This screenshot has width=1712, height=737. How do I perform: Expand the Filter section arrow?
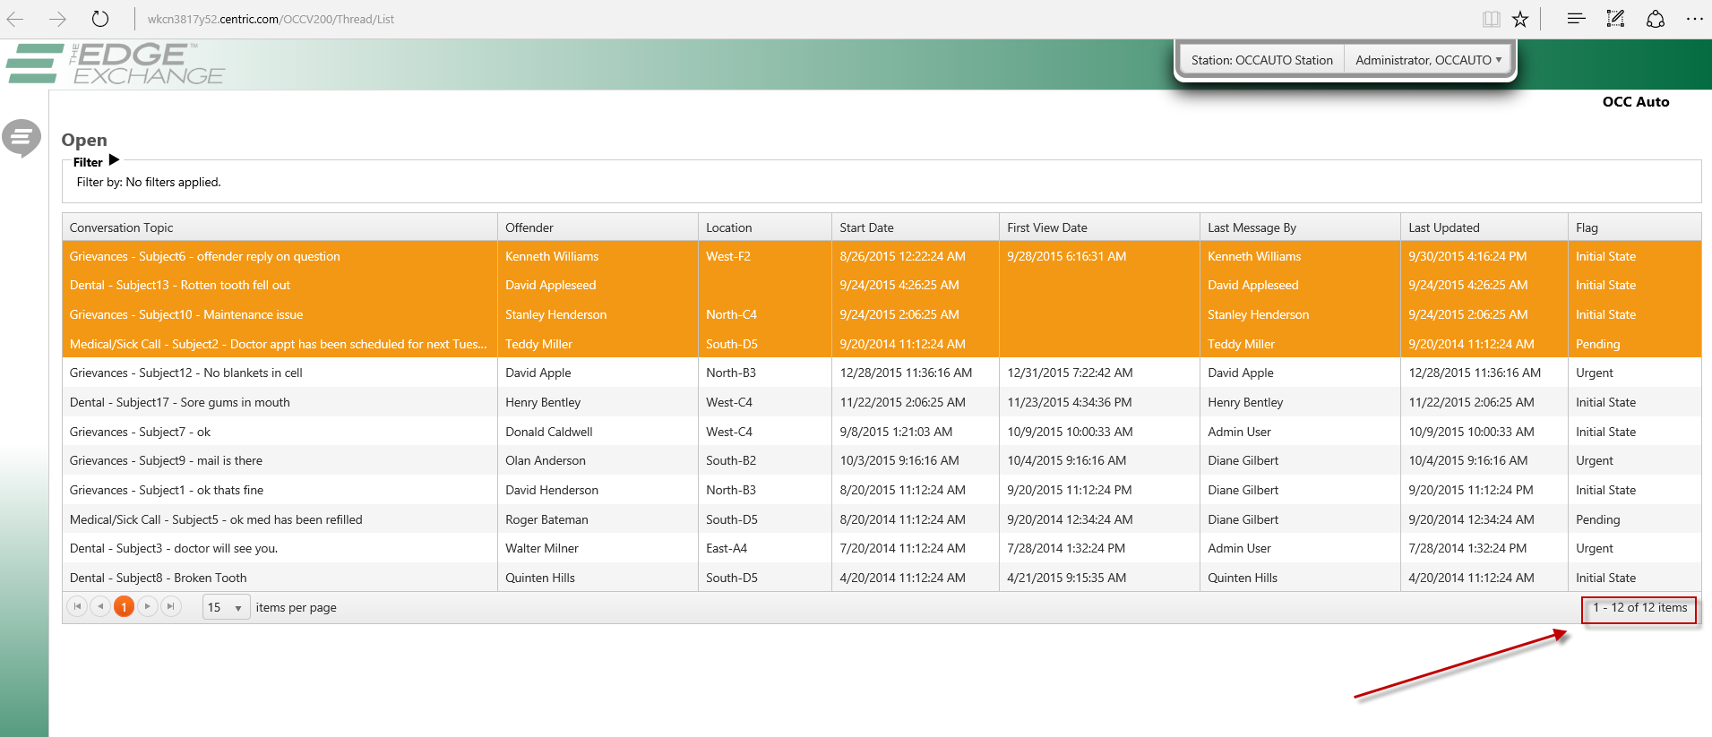114,160
